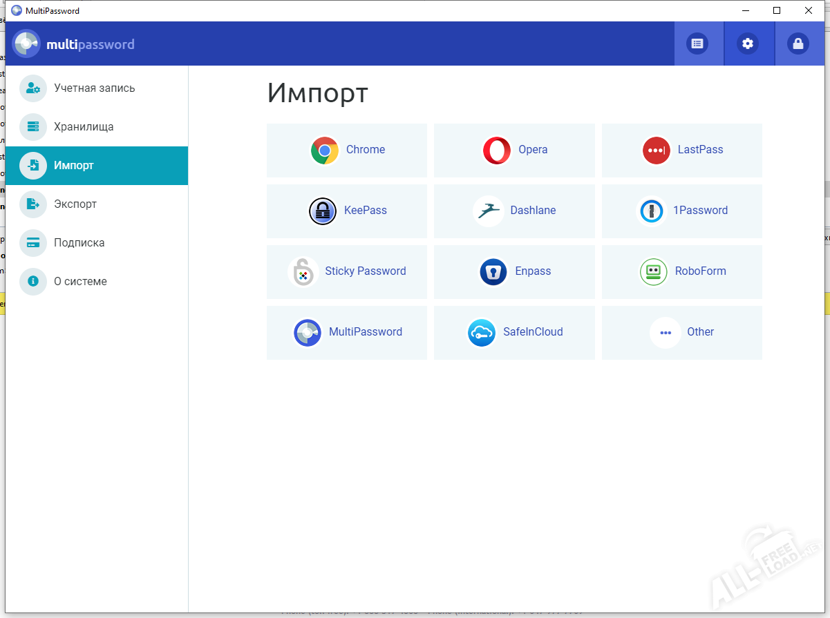The width and height of the screenshot is (830, 618).
Task: Open the Подписка subscription page
Action: coord(79,243)
